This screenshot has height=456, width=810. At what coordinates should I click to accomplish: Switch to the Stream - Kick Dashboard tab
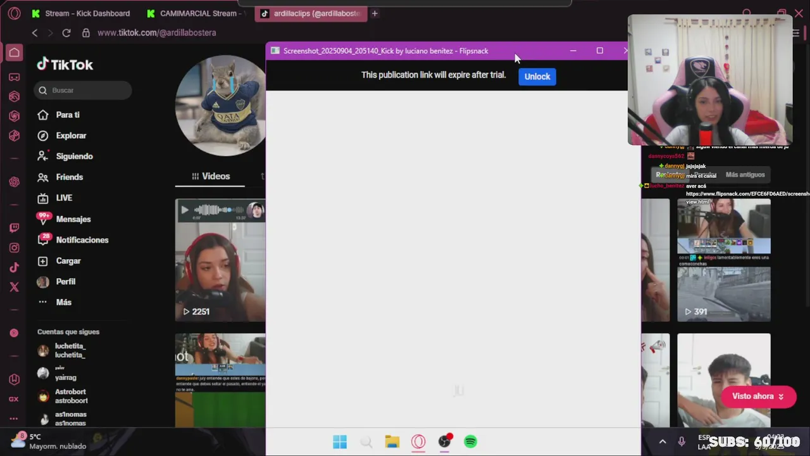click(x=80, y=13)
